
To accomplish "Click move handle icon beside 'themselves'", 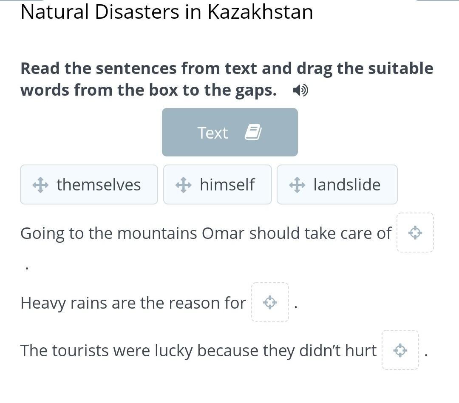I will pos(40,185).
